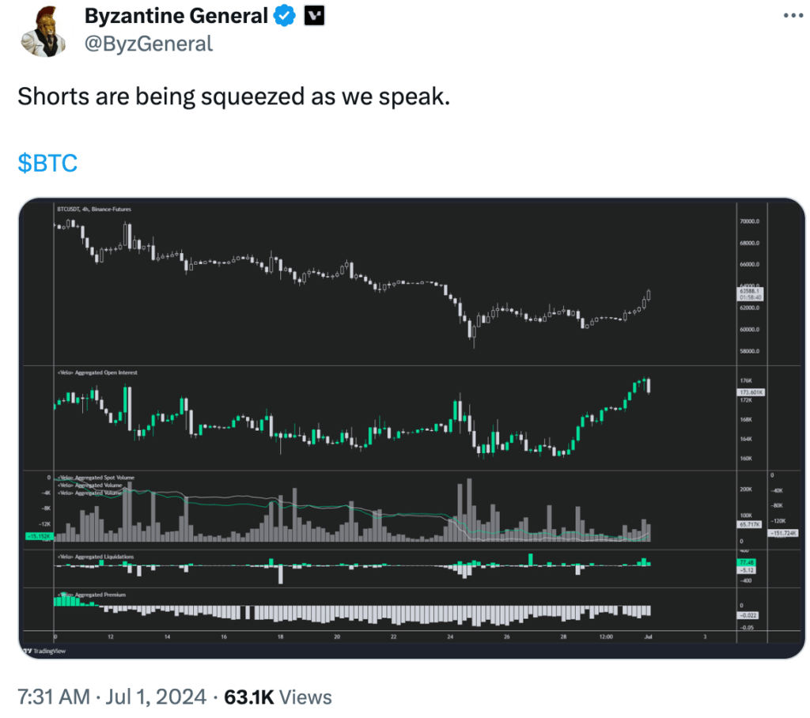Click the black affiliate badge icon

tap(314, 16)
